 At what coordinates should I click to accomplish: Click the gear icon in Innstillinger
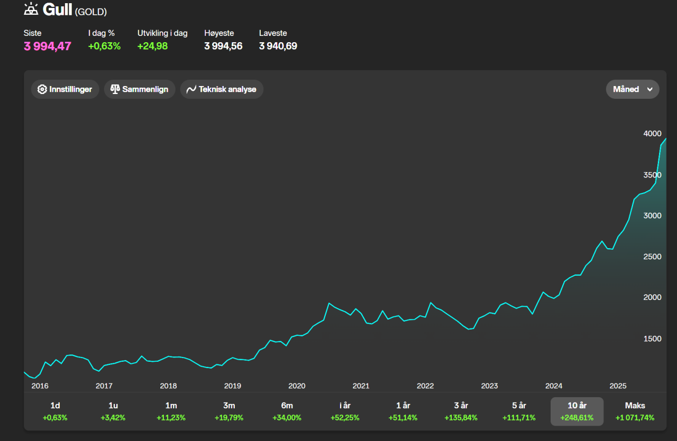click(42, 89)
